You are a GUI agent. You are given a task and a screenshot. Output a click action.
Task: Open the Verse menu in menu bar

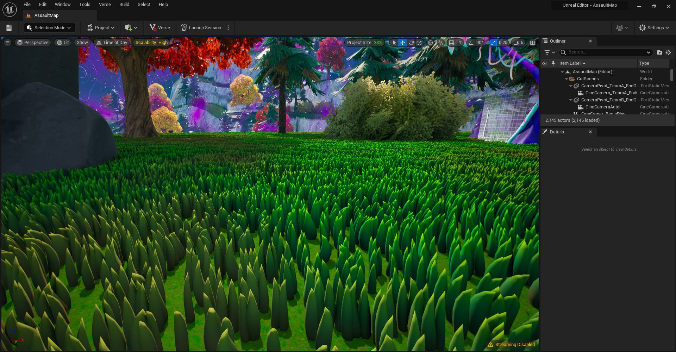coord(105,5)
